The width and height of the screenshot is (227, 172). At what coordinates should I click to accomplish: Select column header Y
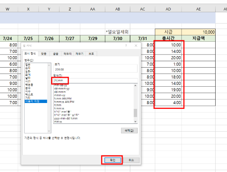[49, 9]
